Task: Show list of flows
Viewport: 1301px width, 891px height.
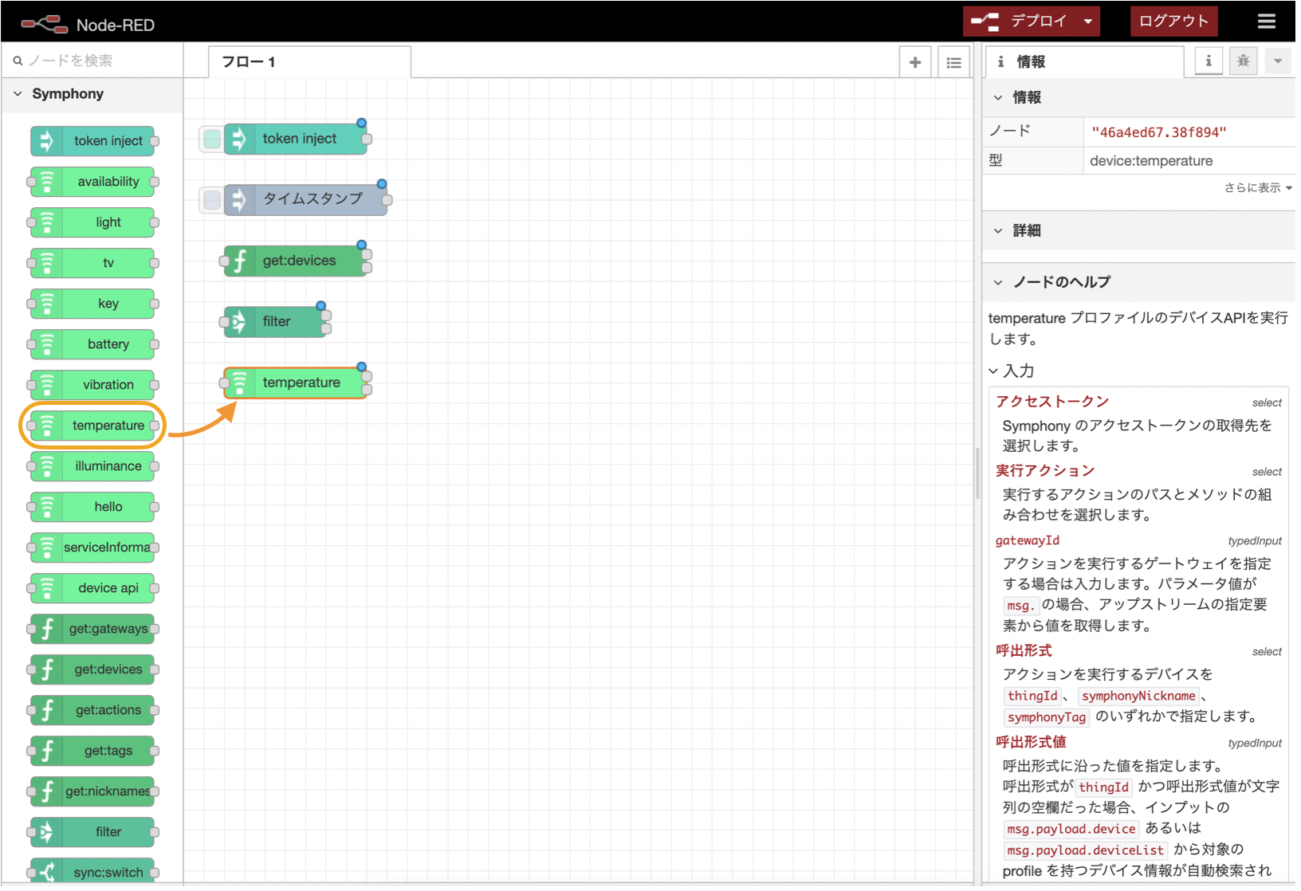Action: point(953,62)
